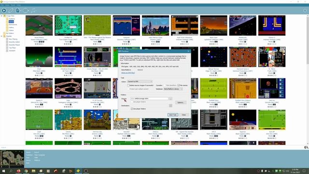Select the Football Glory game thumbnail
The height and width of the screenshot is (174, 309).
[x=213, y=88]
